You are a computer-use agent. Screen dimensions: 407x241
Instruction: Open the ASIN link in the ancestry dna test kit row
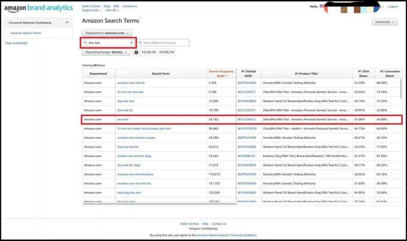pyautogui.click(x=247, y=83)
